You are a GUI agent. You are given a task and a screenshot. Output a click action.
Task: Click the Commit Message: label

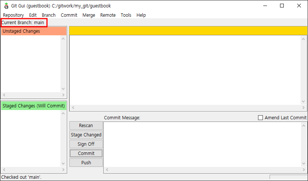(x=122, y=118)
